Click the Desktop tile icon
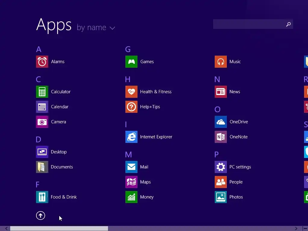Screen dimensions: 308x231 coord(42,152)
